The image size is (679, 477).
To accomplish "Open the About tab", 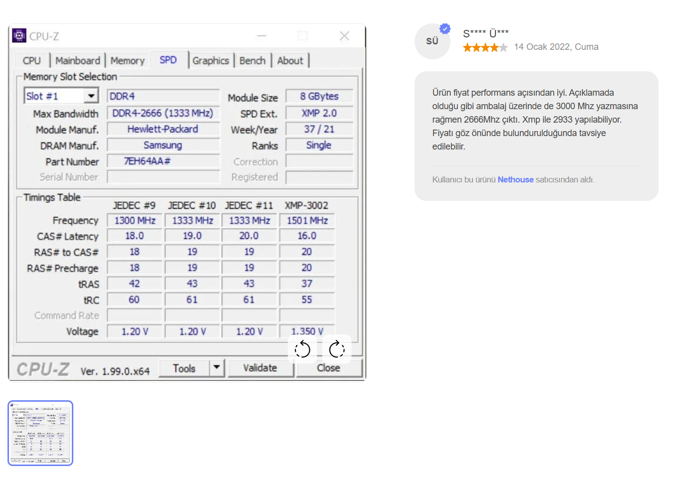I will pos(290,60).
